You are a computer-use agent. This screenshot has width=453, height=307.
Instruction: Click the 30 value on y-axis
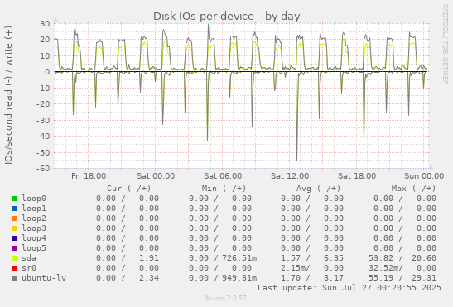click(x=45, y=23)
